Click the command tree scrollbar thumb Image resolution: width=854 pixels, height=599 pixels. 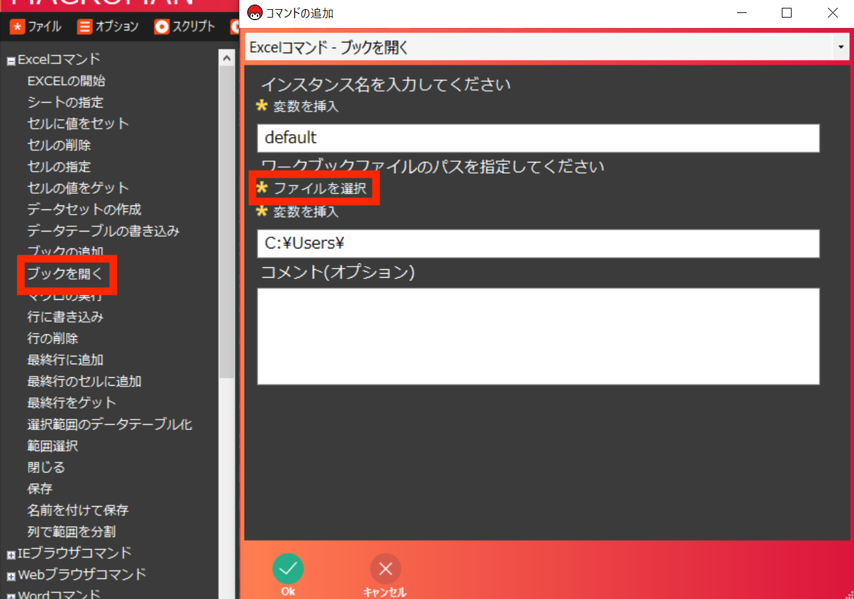click(227, 221)
